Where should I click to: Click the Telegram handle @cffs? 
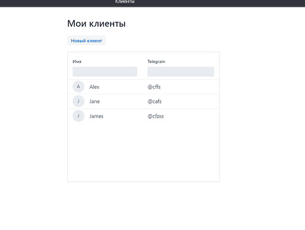pos(154,87)
